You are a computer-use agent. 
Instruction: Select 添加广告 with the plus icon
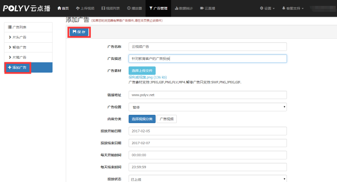click(x=28, y=67)
